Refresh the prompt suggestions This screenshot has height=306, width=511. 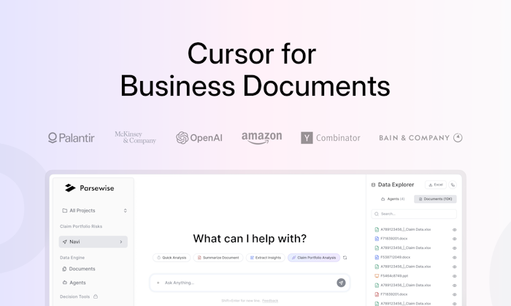[345, 258]
